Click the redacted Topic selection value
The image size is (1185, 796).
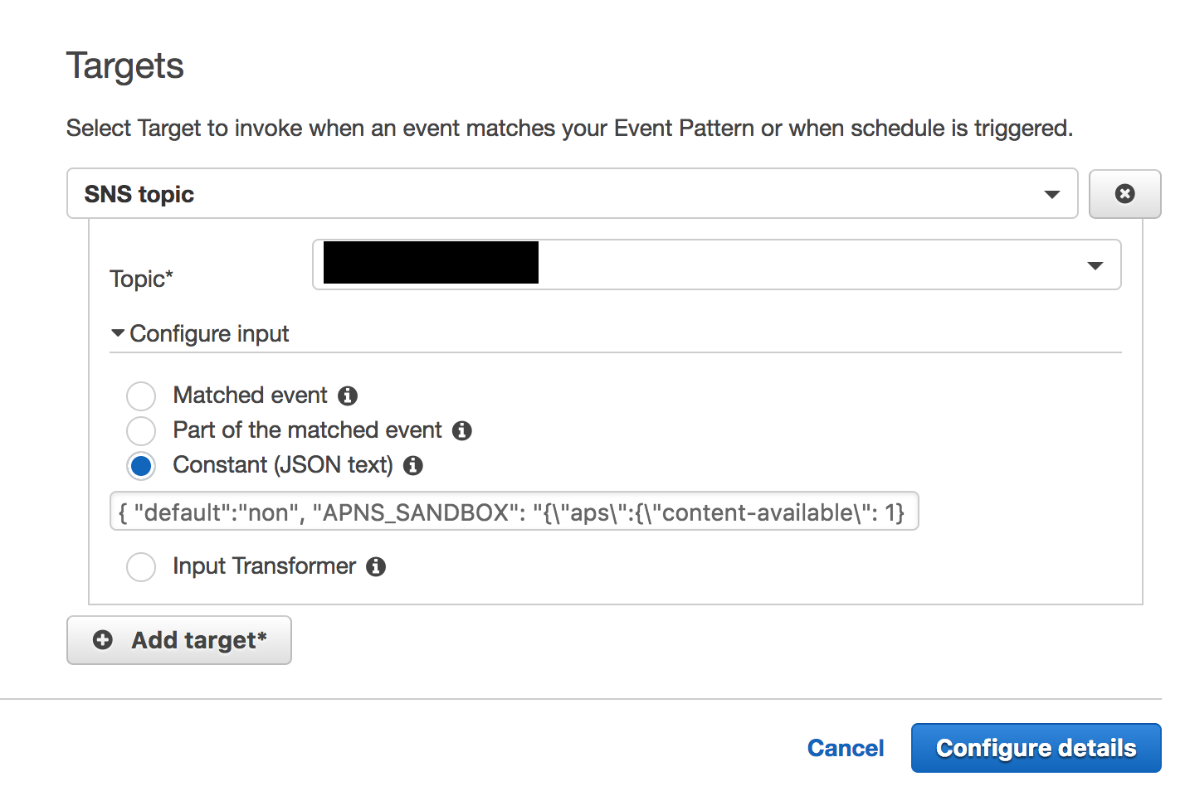(431, 263)
